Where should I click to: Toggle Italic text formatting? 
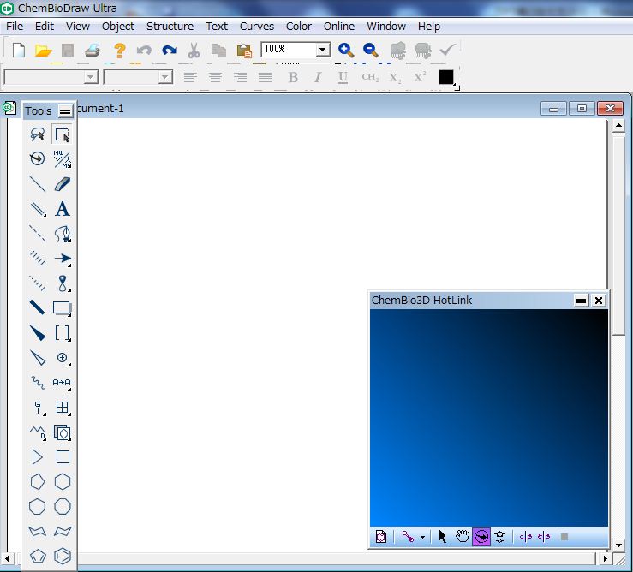tap(318, 77)
